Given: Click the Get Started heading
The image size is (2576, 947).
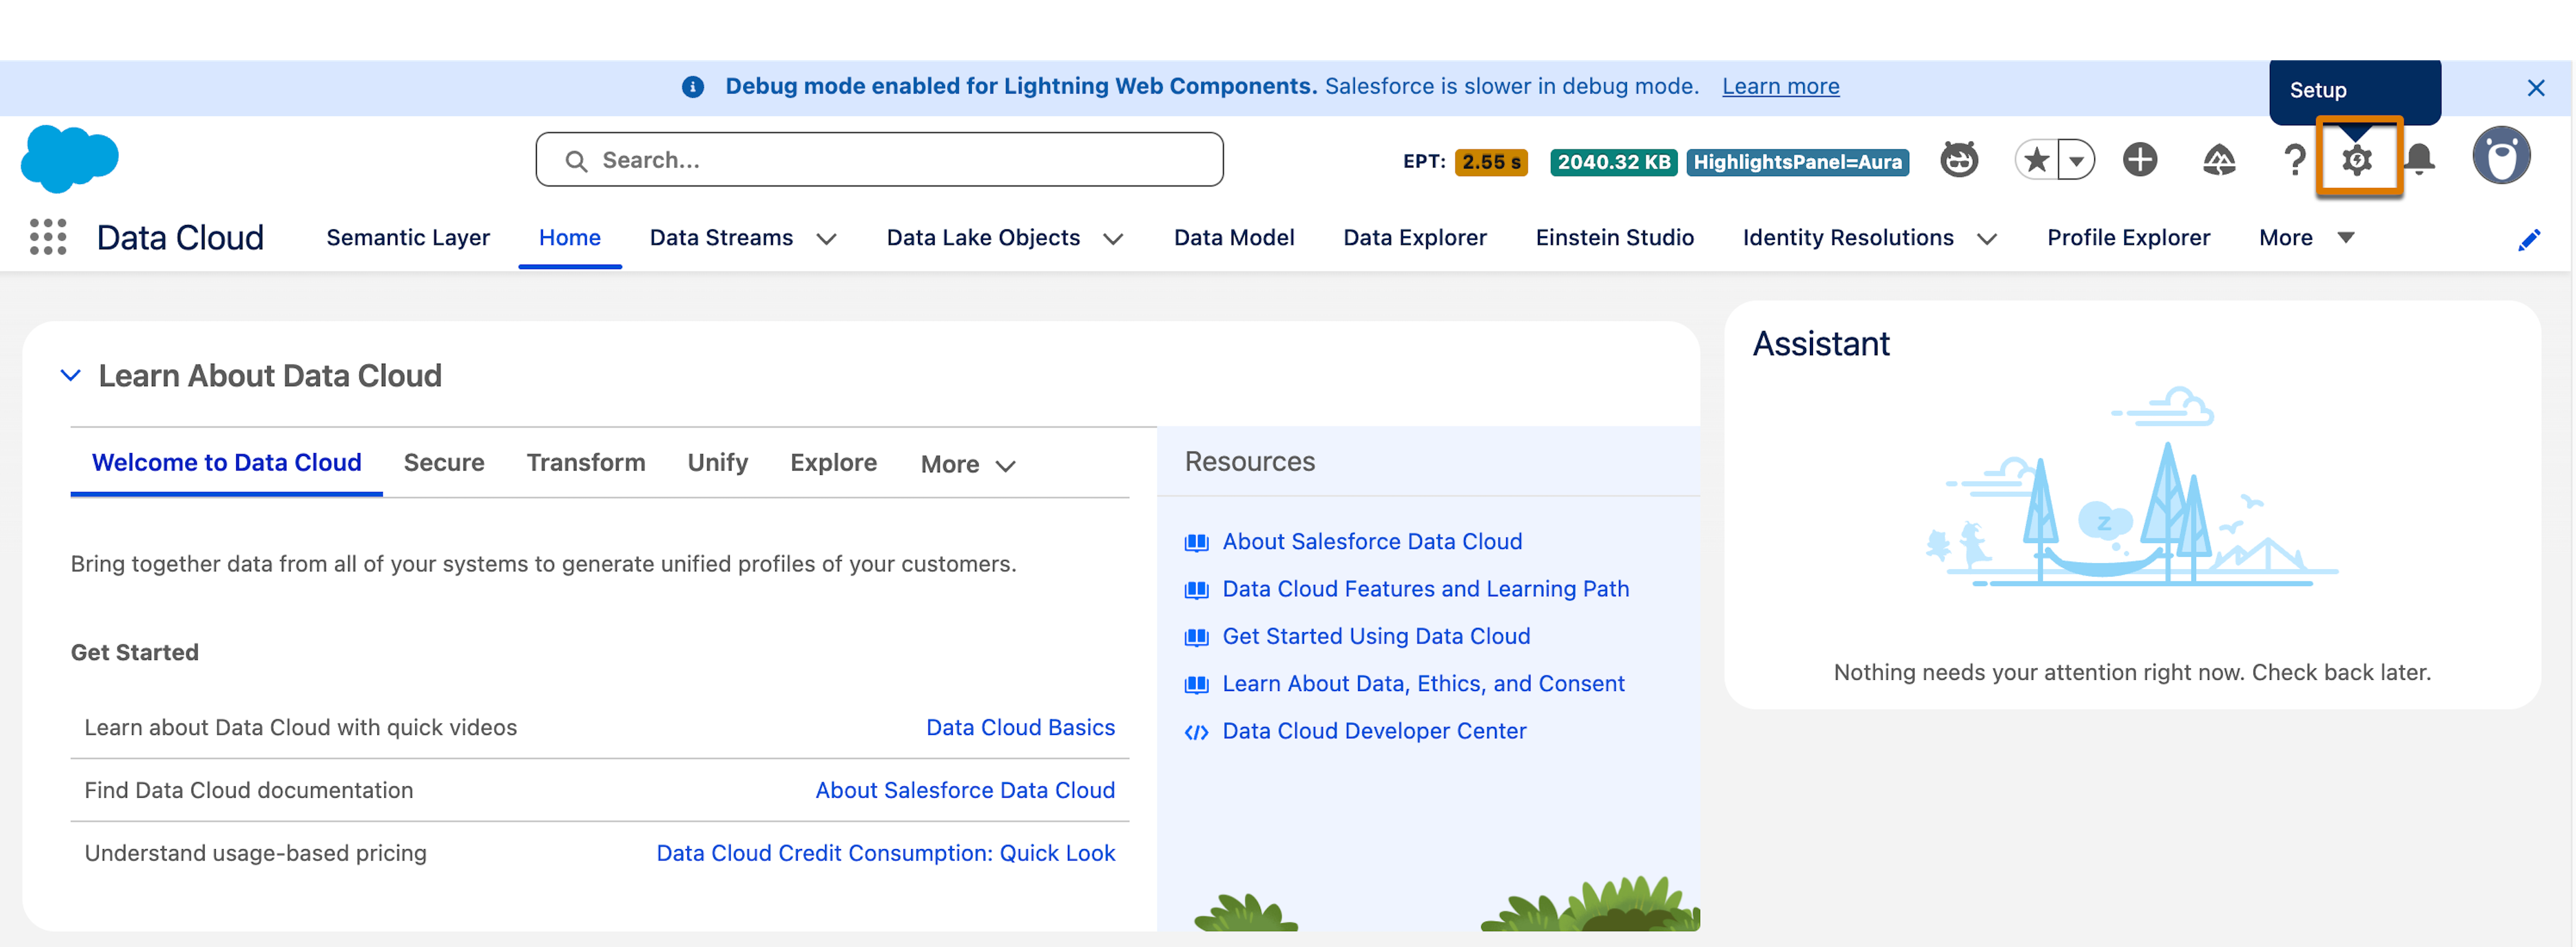Looking at the screenshot, I should click(x=134, y=652).
